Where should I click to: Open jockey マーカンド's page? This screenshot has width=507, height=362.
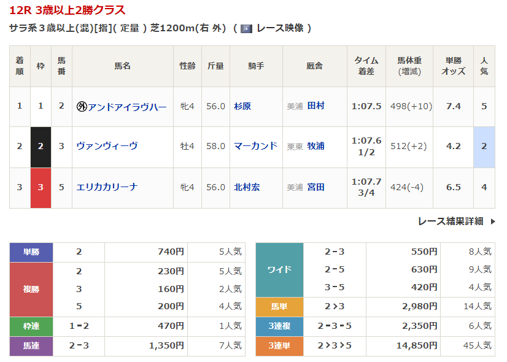255,146
